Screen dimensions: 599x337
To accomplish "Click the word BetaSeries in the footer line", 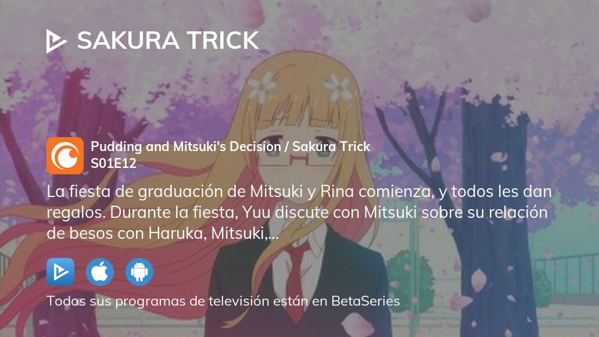I will click(x=365, y=301).
